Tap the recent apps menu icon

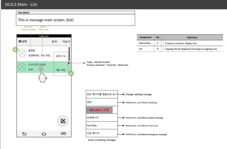pyautogui.click(x=63, y=133)
